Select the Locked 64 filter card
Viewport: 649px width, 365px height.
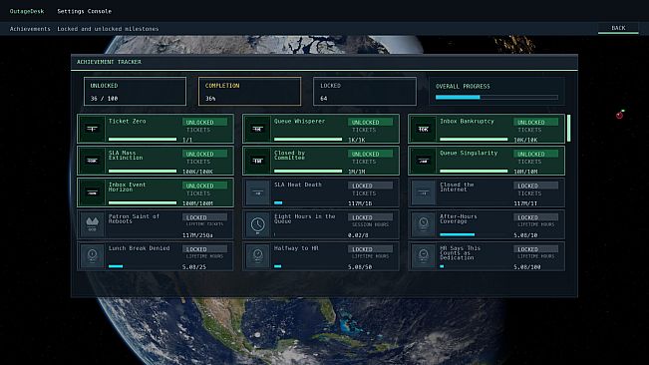pos(365,91)
